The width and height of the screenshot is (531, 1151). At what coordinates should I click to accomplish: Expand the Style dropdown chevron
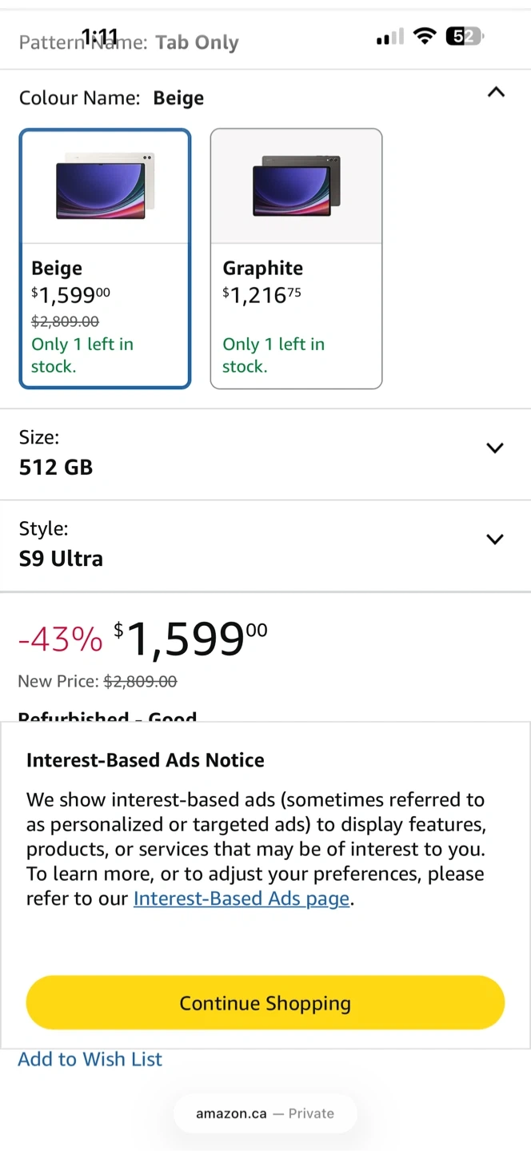[495, 540]
